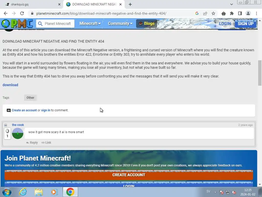Screen dimensions: 262x197
Task: Click the padlock site info icon
Action: coord(32,13)
